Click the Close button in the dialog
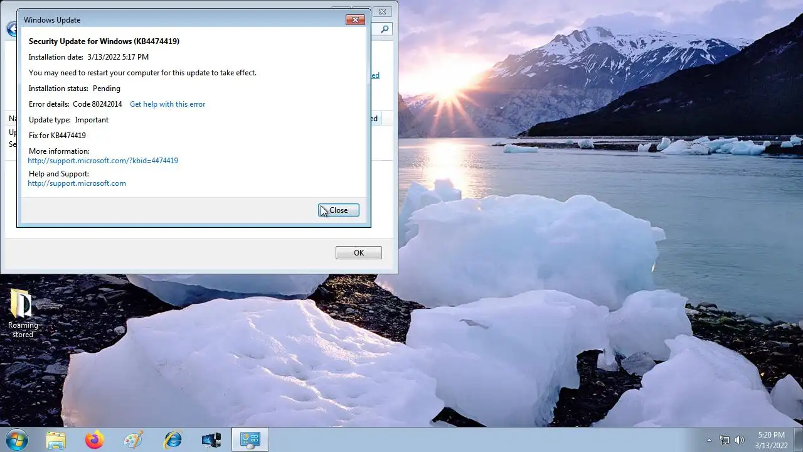The image size is (803, 452). coord(339,210)
